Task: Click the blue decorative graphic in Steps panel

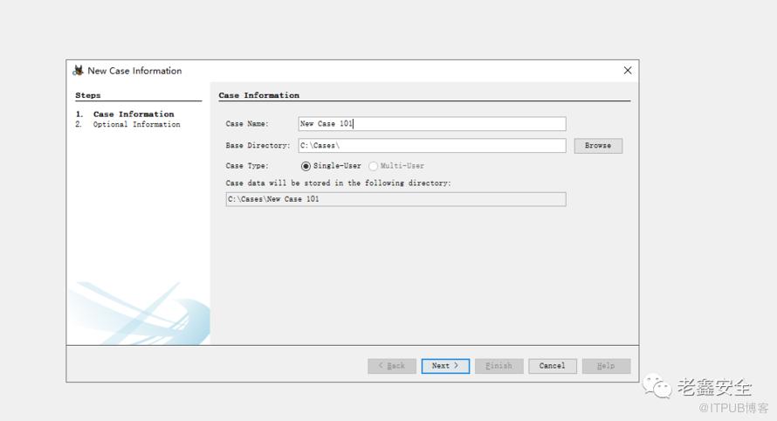Action: (x=140, y=314)
